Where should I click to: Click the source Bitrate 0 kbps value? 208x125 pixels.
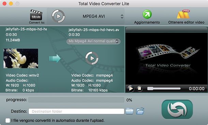pos(28,90)
